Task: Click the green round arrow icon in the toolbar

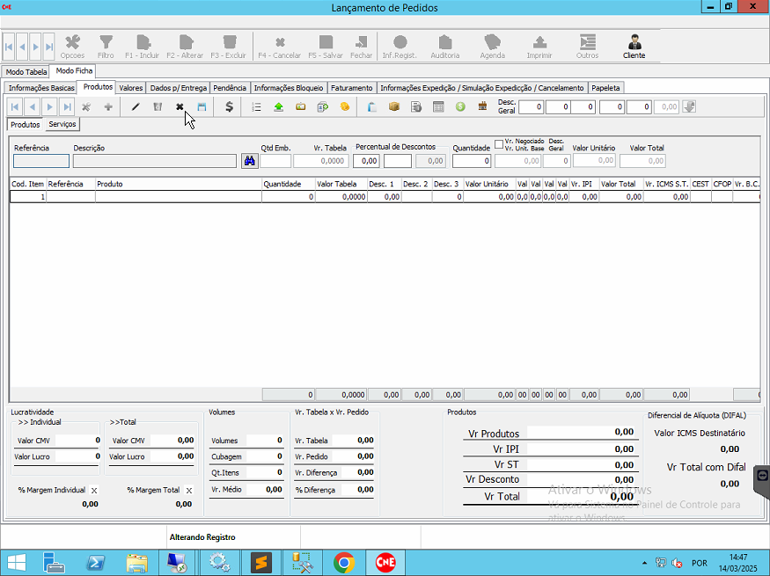Action: 460,107
